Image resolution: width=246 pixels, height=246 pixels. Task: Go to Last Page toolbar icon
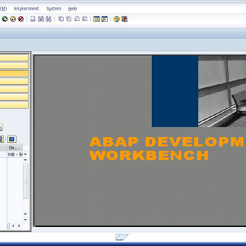coord(85,19)
